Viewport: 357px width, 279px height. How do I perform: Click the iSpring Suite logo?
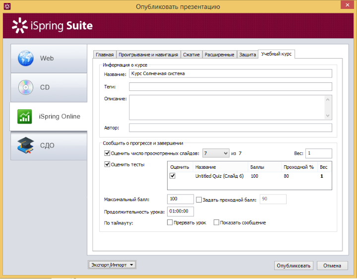click(x=53, y=25)
